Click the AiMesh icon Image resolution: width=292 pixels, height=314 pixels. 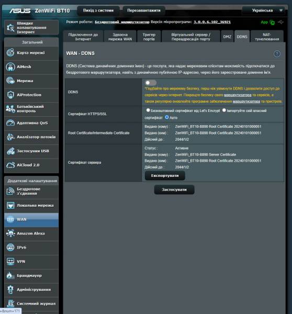(x=10, y=66)
